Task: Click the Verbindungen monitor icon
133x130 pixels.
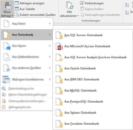Action: (82, 3)
